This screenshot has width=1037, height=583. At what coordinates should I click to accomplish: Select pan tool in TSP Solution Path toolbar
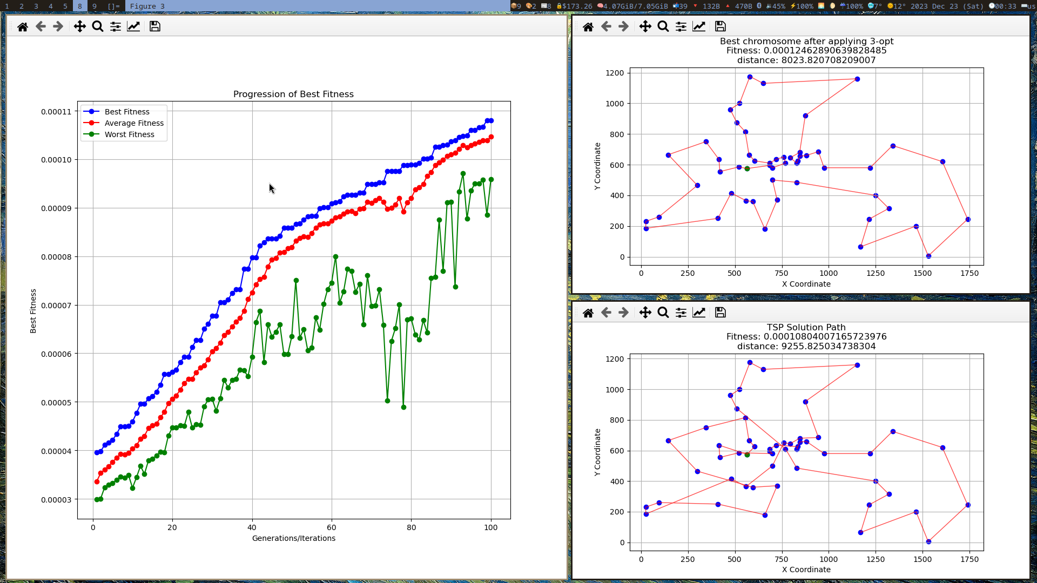[x=645, y=313]
